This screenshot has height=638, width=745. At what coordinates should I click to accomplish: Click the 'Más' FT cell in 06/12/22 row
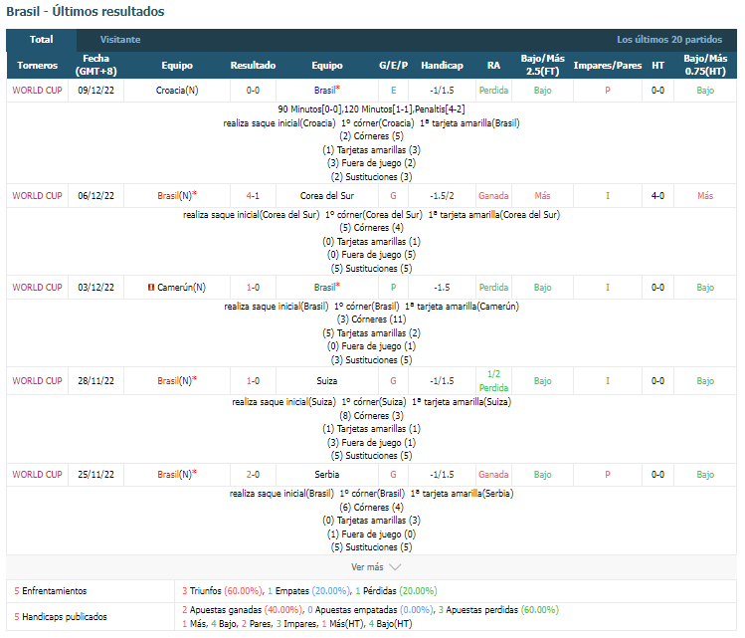pos(543,196)
